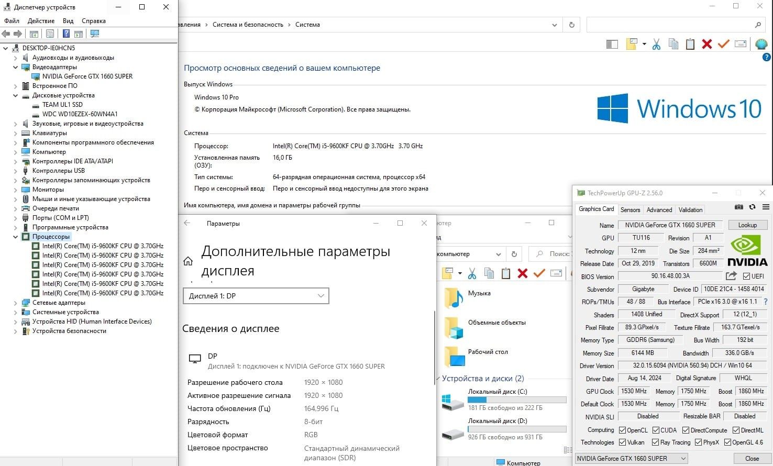Image resolution: width=773 pixels, height=466 pixels.
Task: Open the Properties sheet icon in Device Manager toolbar
Action: click(50, 34)
